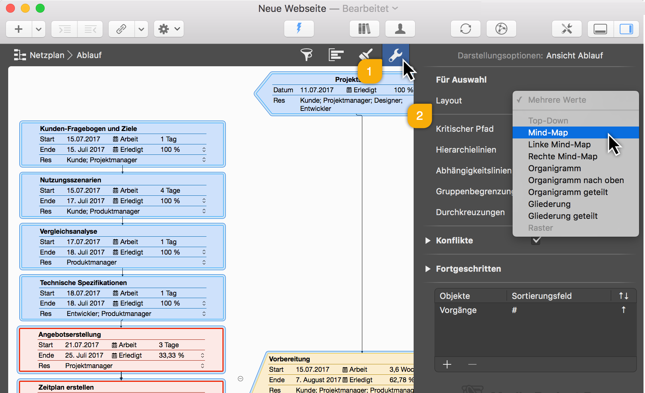
Task: Expand the Konflikte section
Action: [x=428, y=240]
